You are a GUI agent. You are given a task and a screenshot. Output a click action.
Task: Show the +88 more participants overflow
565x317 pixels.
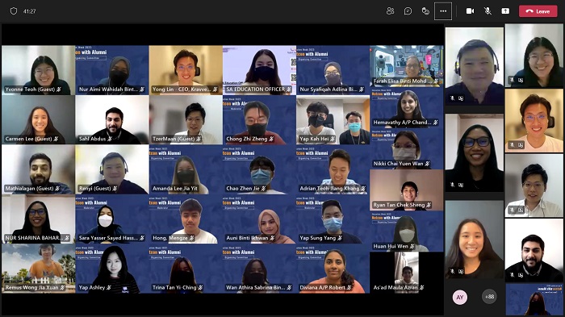tap(489, 297)
